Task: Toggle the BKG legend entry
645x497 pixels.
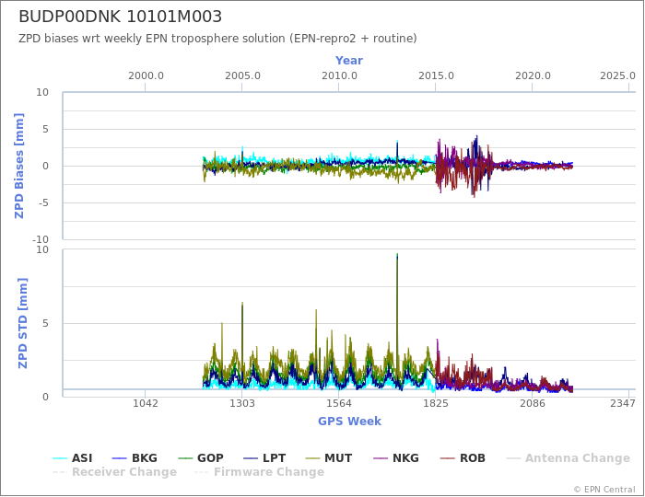Action: pyautogui.click(x=135, y=458)
